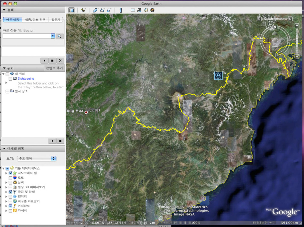The image size is (304, 227).
Task: Select 길찾기 tab
Action: click(x=56, y=20)
